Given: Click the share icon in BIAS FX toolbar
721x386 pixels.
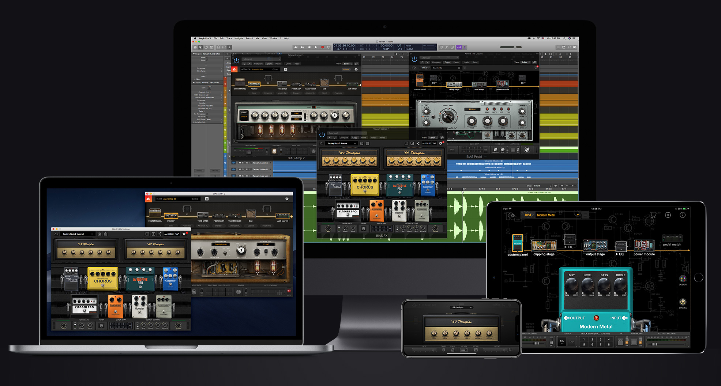Looking at the screenshot, I should click(418, 143).
